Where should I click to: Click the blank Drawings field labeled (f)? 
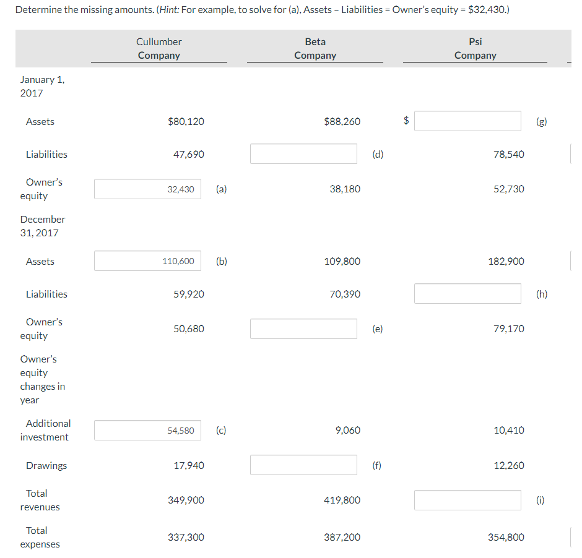pos(303,465)
